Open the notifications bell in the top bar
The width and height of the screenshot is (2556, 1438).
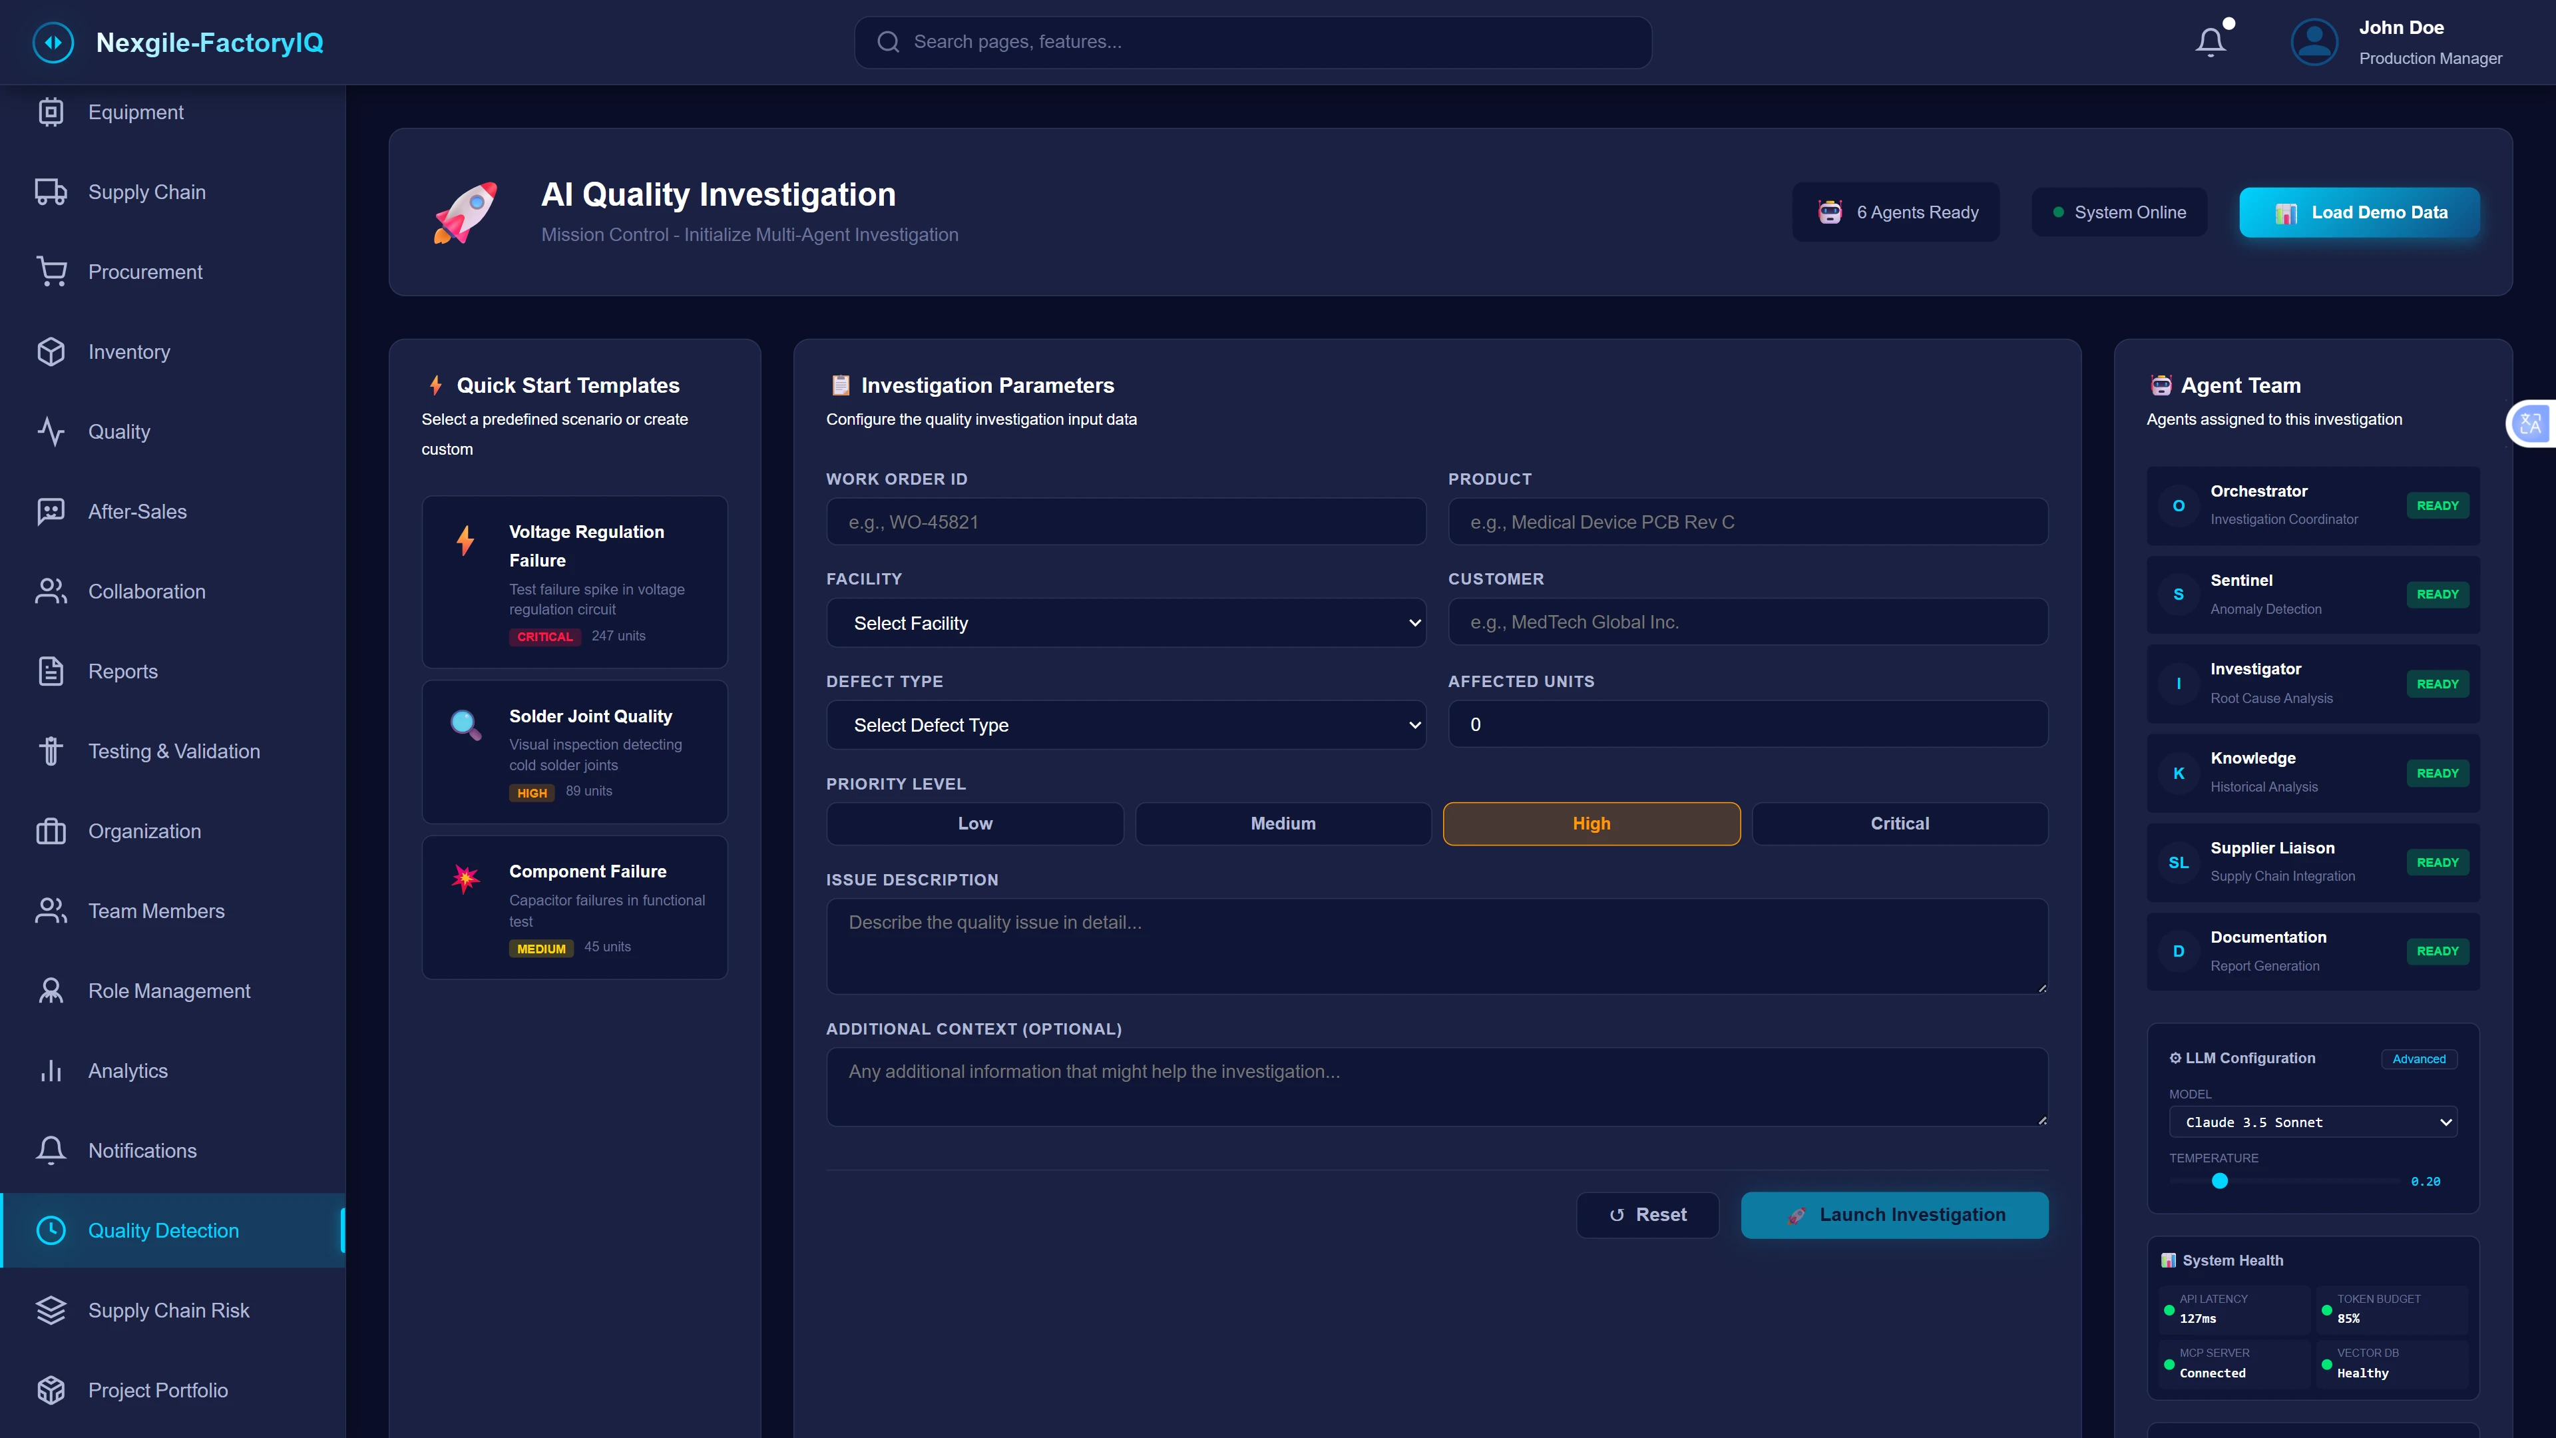(x=2211, y=42)
